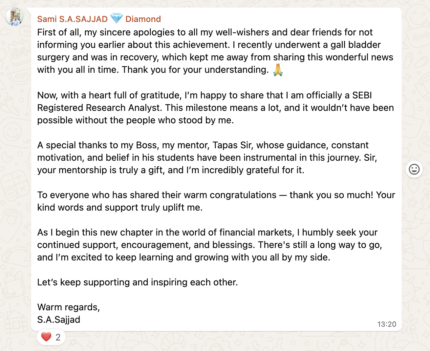Click the "Warm regards," closing line
Image resolution: width=430 pixels, height=351 pixels.
point(69,307)
